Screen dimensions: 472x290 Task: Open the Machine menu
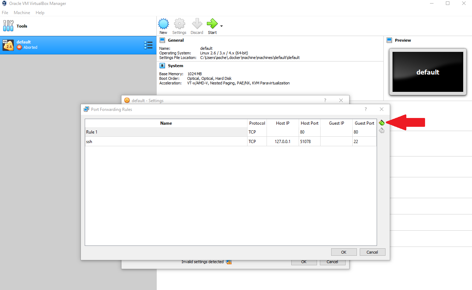[x=22, y=13]
